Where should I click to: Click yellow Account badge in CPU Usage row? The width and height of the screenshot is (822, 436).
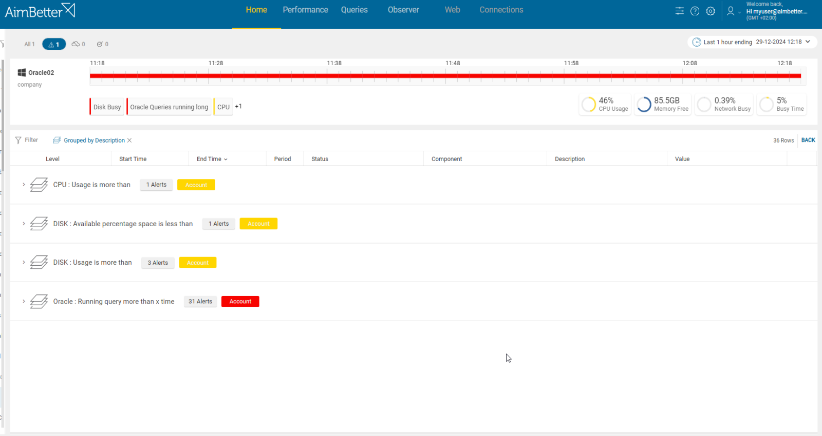point(196,185)
